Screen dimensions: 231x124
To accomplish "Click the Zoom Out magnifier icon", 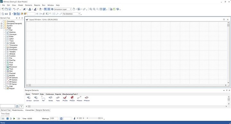I will tap(94, 9).
